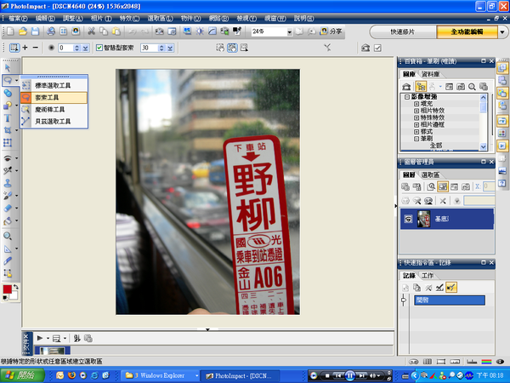
Task: Switch to 選取區 tab in layer manager
Action: click(x=430, y=174)
